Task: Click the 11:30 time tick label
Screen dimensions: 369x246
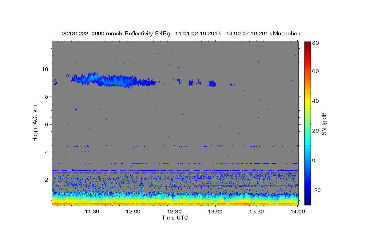Action: [92, 212]
